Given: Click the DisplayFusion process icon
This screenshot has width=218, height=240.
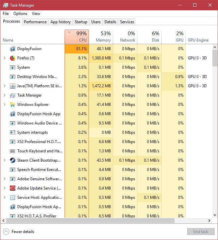Looking at the screenshot, I should click(x=13, y=49).
